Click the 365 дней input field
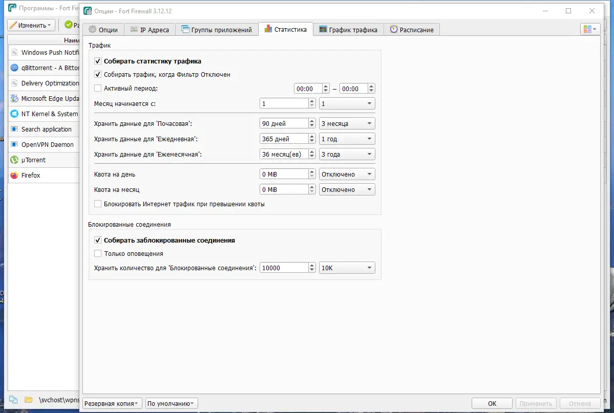614x413 pixels. point(284,139)
